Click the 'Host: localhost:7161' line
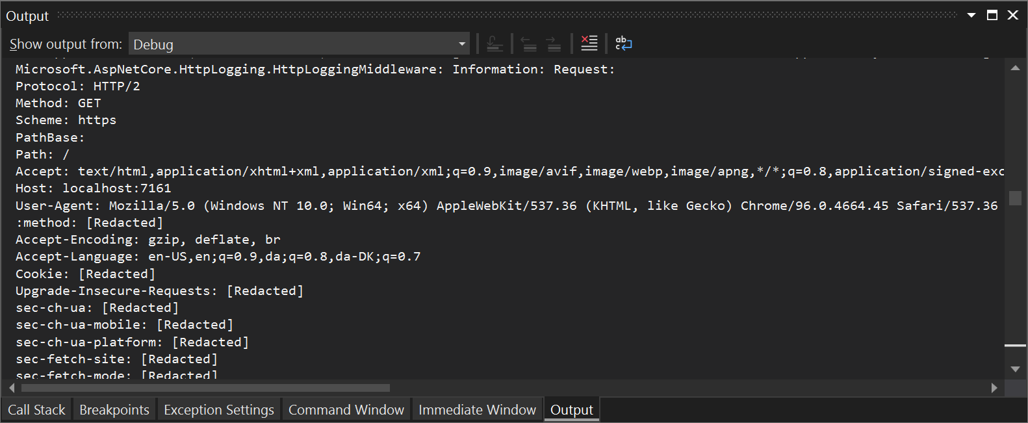The height and width of the screenshot is (423, 1028). coord(94,188)
